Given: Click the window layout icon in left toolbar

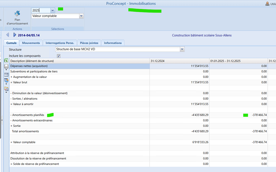Looking at the screenshot, I should 6,75.
